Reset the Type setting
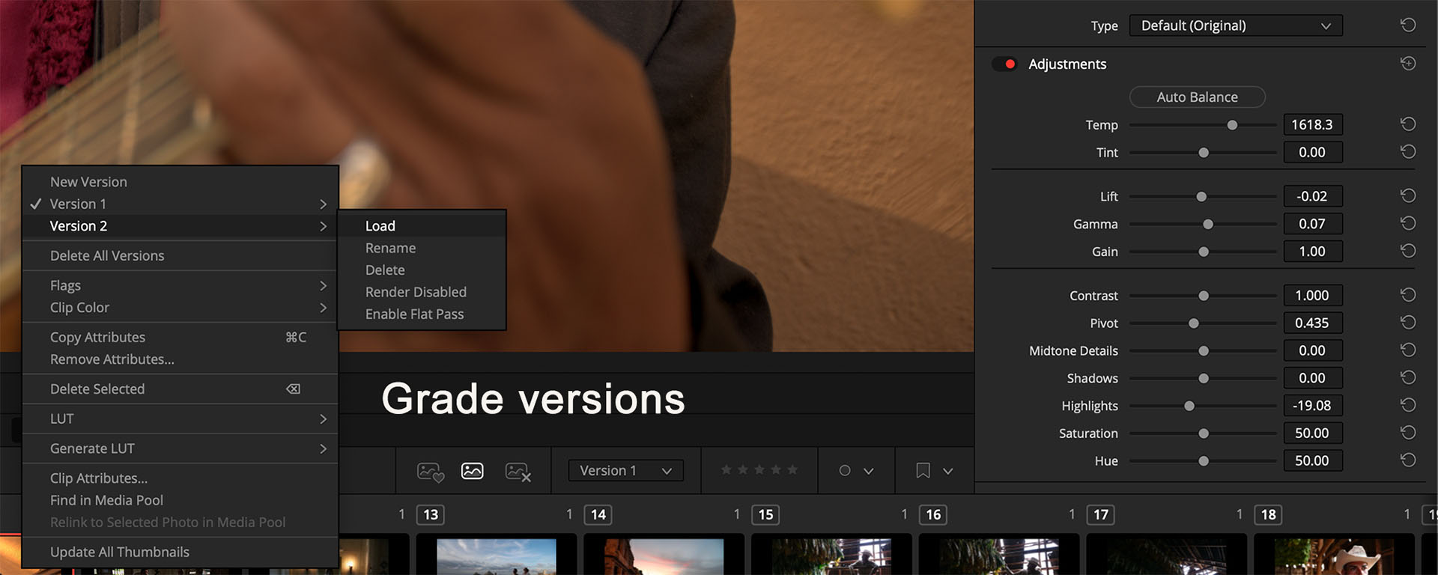 (1408, 25)
